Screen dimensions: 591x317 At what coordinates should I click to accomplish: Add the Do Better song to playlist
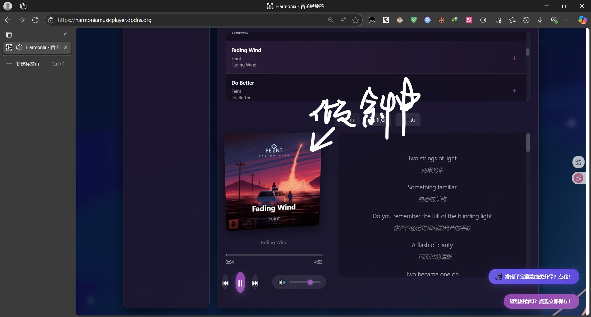click(514, 91)
